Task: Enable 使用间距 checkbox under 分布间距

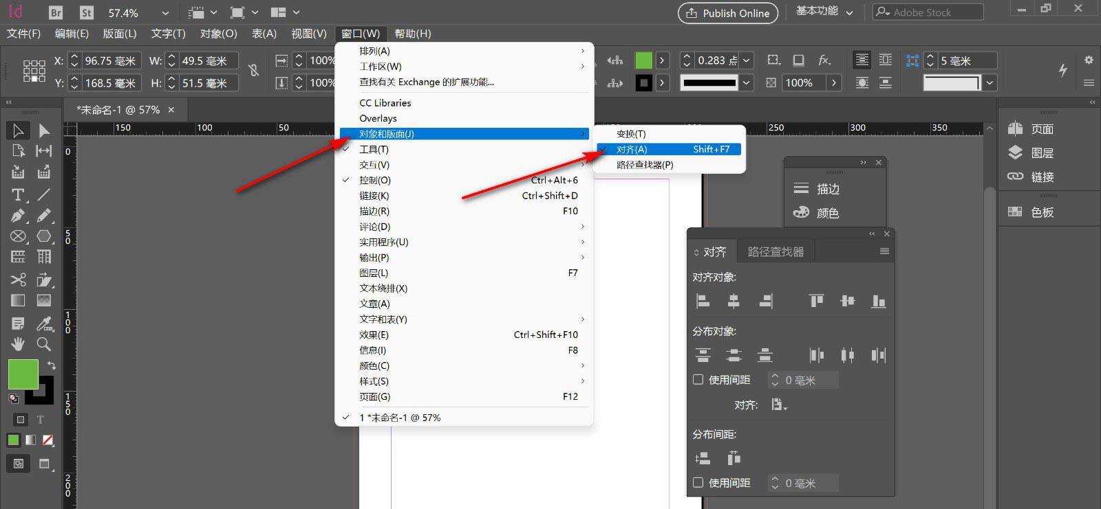Action: (x=698, y=482)
